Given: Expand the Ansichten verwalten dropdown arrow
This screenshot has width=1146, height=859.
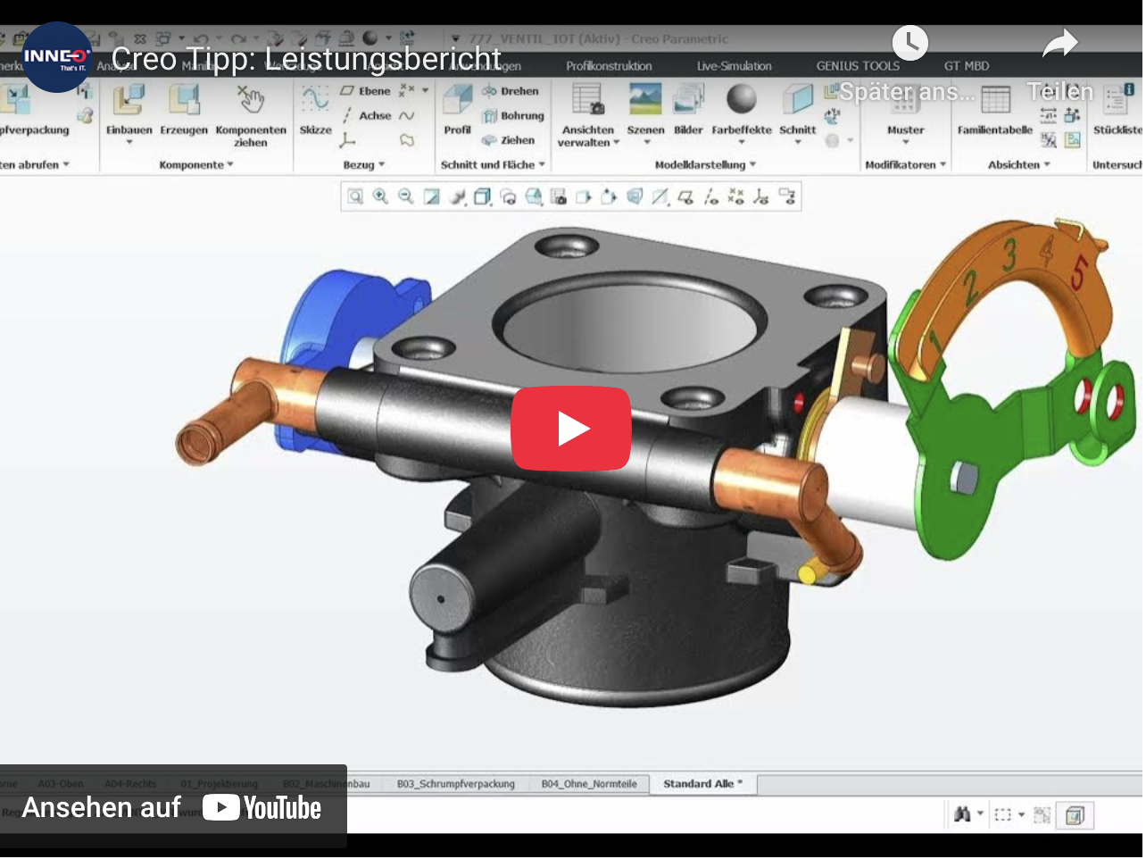Looking at the screenshot, I should pyautogui.click(x=616, y=143).
